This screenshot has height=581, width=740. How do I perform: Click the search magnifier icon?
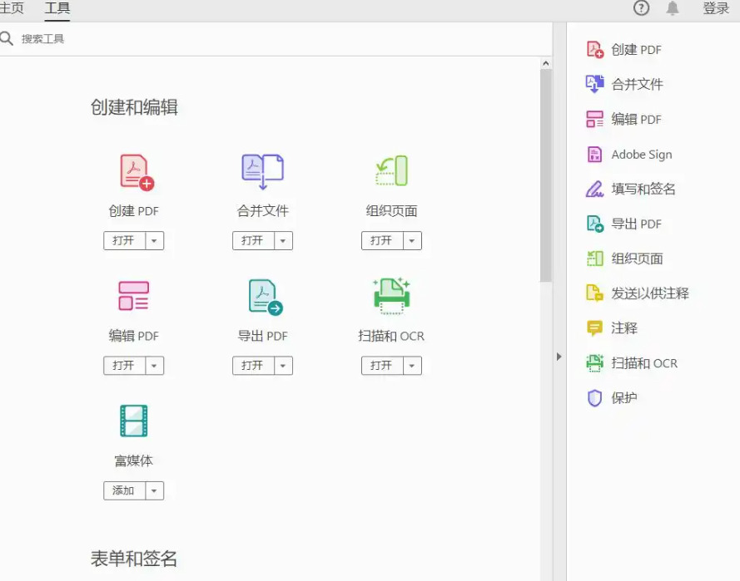6,38
